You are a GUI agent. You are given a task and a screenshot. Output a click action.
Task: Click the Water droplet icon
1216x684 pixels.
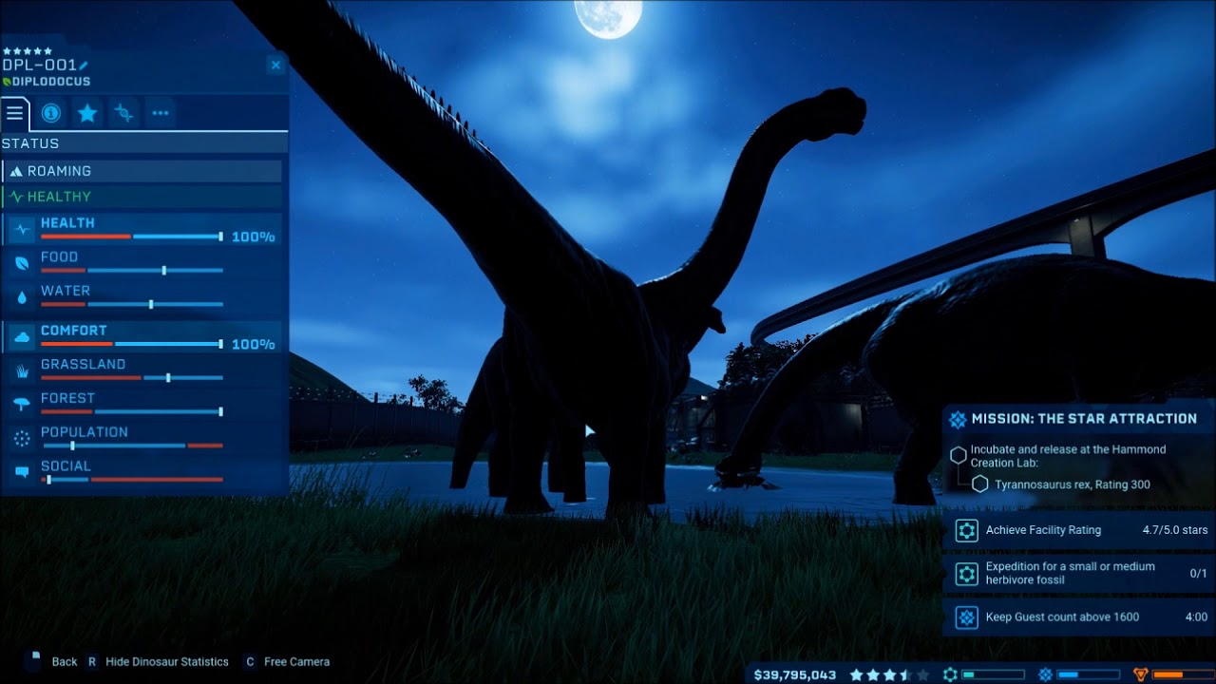(x=22, y=297)
